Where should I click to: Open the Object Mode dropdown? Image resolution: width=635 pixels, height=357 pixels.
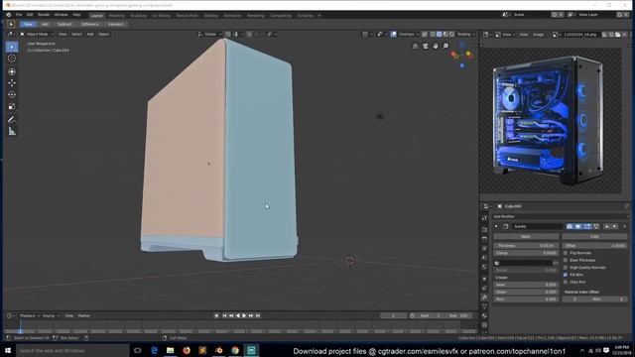(37, 35)
